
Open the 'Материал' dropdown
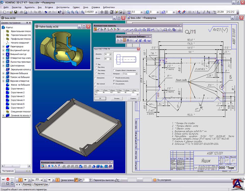coord(136,74)
